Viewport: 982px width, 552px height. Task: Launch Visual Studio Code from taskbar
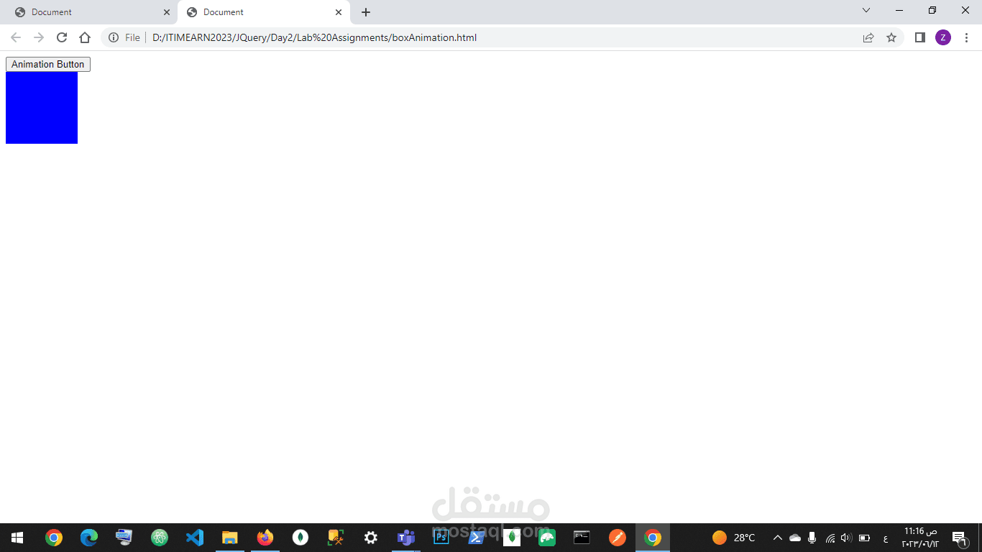195,538
